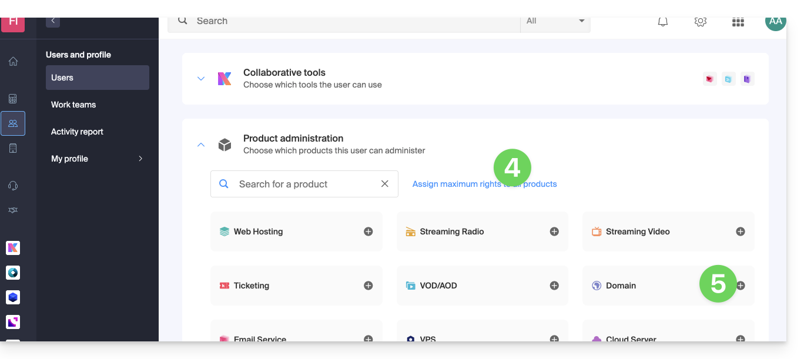Expand the My profile submenu

140,159
